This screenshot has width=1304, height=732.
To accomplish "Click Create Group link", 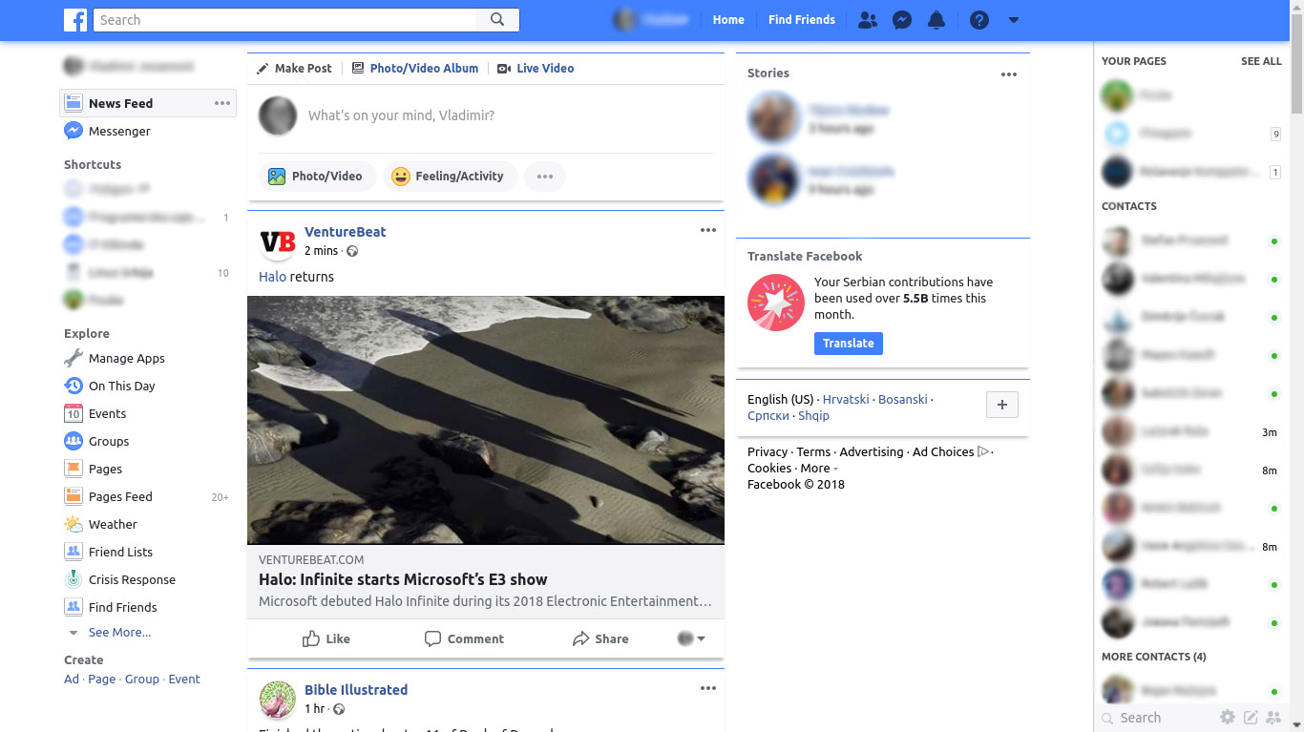I will tap(142, 679).
